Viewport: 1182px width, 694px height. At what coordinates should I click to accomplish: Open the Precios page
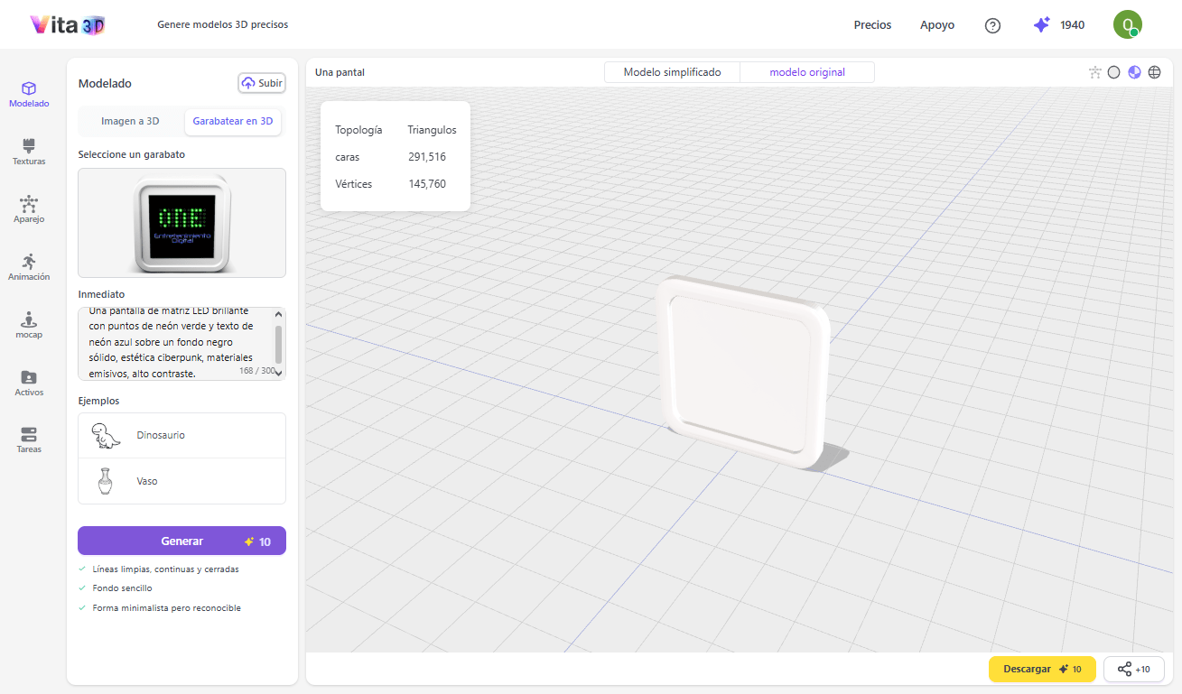pyautogui.click(x=872, y=25)
